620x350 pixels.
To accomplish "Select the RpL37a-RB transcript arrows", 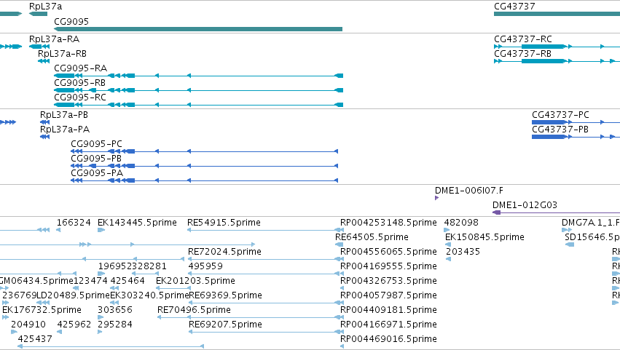I will pos(44,61).
